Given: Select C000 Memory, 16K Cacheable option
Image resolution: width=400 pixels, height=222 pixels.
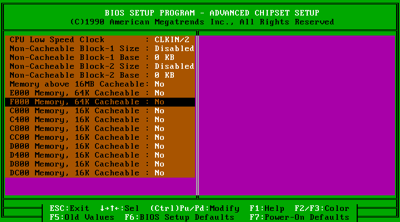Looking at the screenshot, I should tap(78, 111).
